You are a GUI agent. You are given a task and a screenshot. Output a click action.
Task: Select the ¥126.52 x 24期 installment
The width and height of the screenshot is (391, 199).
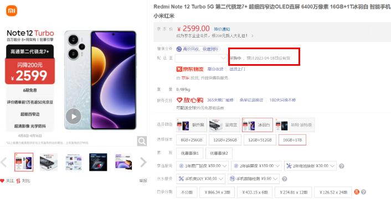point(333,192)
